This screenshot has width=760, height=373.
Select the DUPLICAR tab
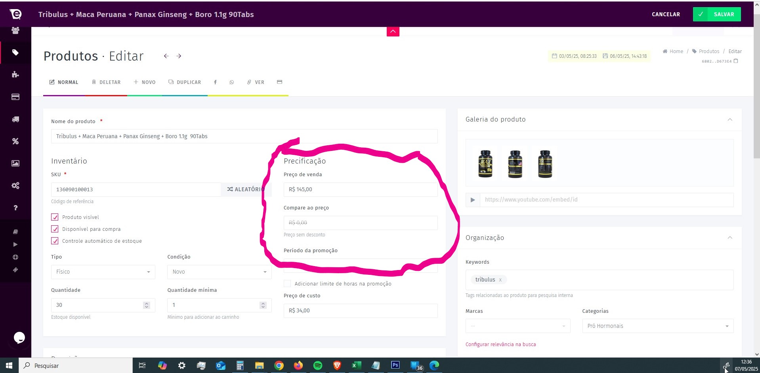point(185,82)
